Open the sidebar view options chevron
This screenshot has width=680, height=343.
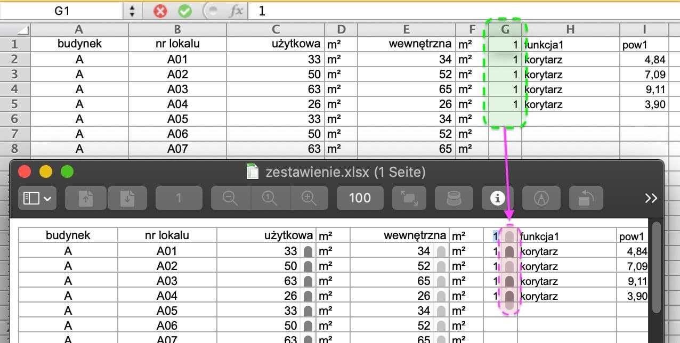43,198
